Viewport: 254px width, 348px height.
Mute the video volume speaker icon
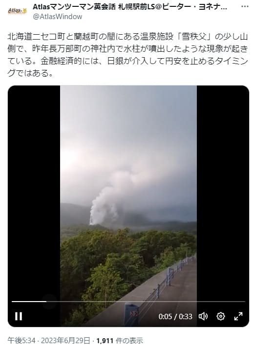203,316
